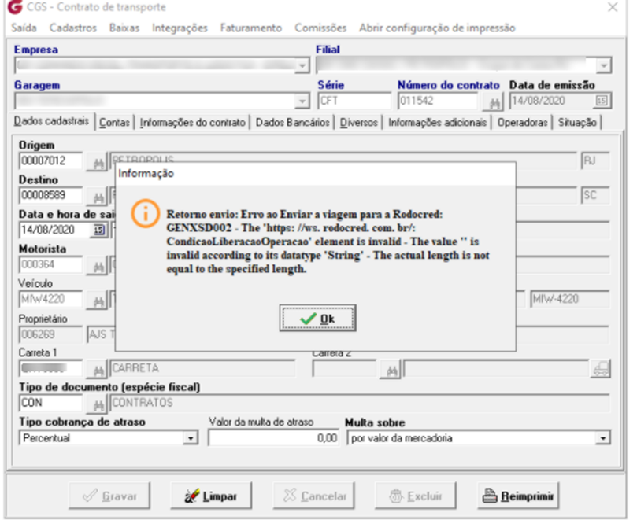Search Carreta 1 with binoculars icon
Viewport: 637px width, 520px height.
pyautogui.click(x=98, y=370)
